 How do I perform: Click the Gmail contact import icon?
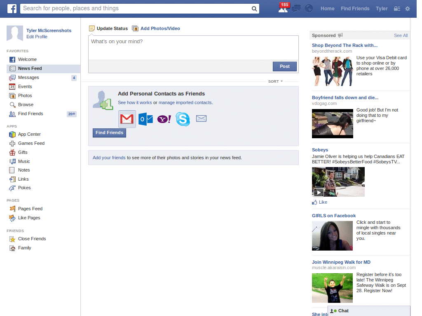[x=127, y=119]
